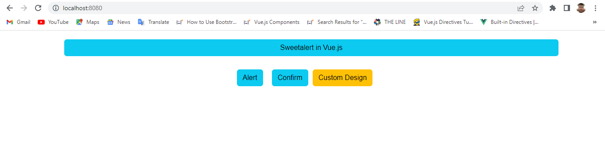Open the YouTube bookmark
The height and width of the screenshot is (164, 605).
53,22
